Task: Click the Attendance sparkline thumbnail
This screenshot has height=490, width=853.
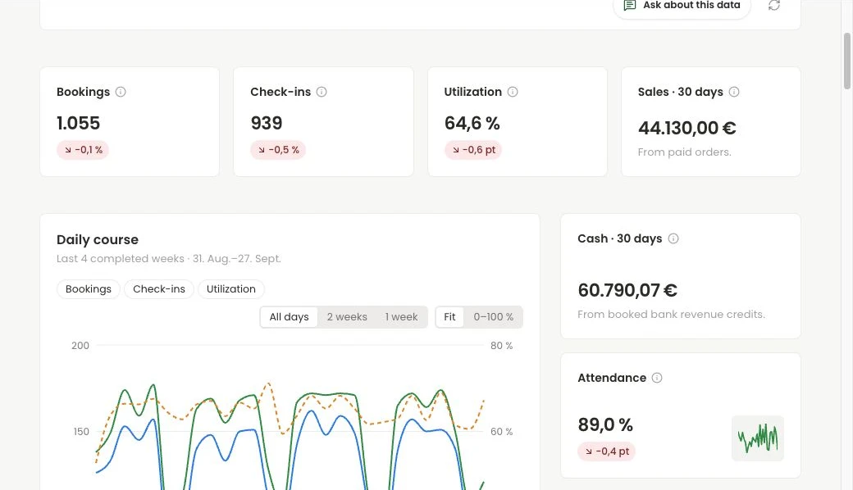Action: click(758, 438)
